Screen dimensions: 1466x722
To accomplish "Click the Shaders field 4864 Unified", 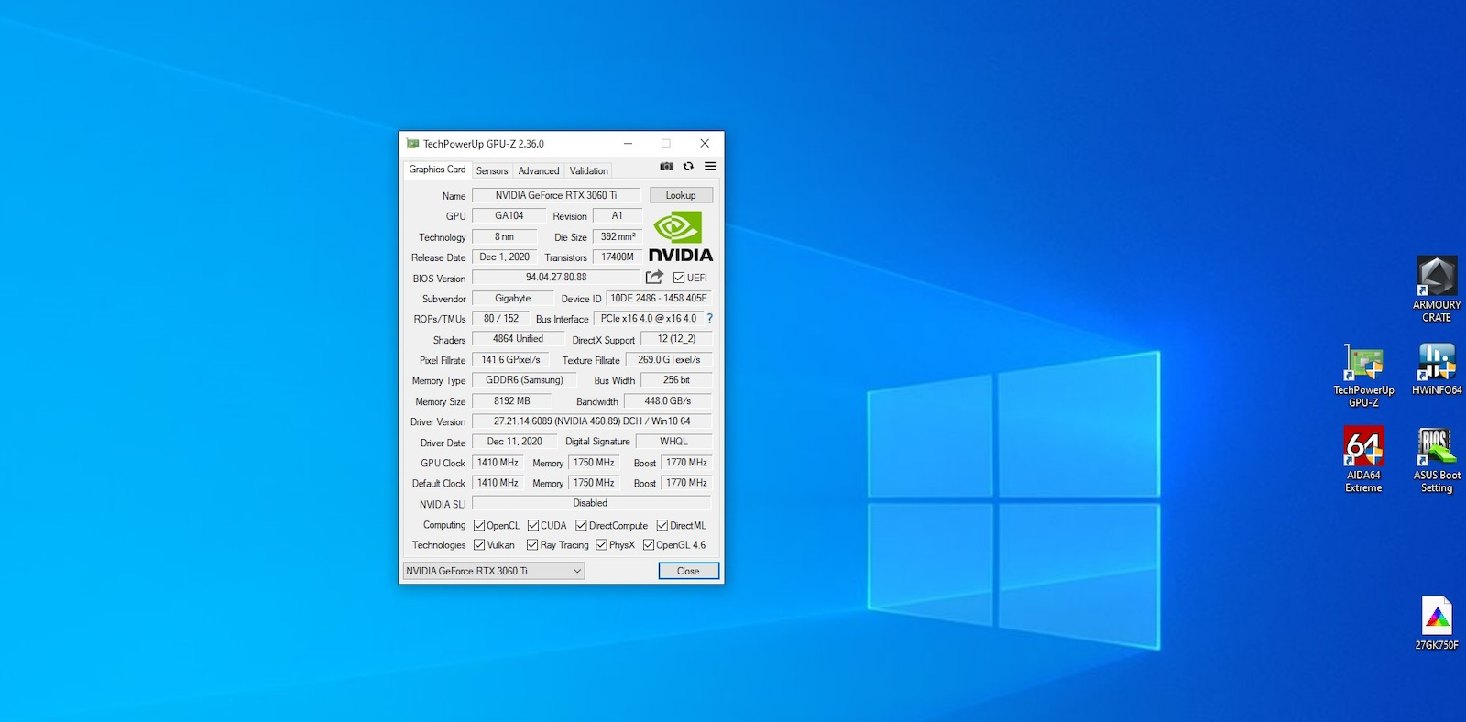I will click(519, 339).
